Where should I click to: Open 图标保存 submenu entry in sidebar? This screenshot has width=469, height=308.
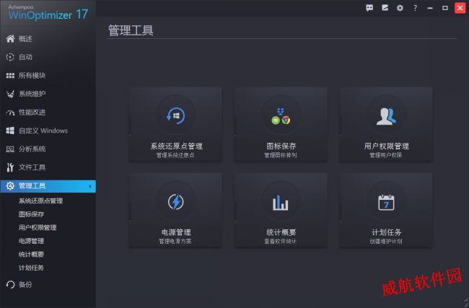[32, 214]
